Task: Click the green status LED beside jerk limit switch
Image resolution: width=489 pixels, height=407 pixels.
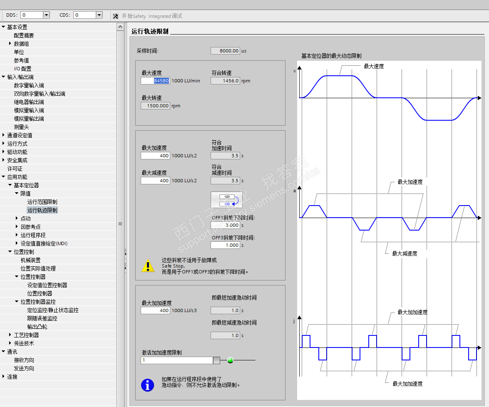Action: (230, 360)
